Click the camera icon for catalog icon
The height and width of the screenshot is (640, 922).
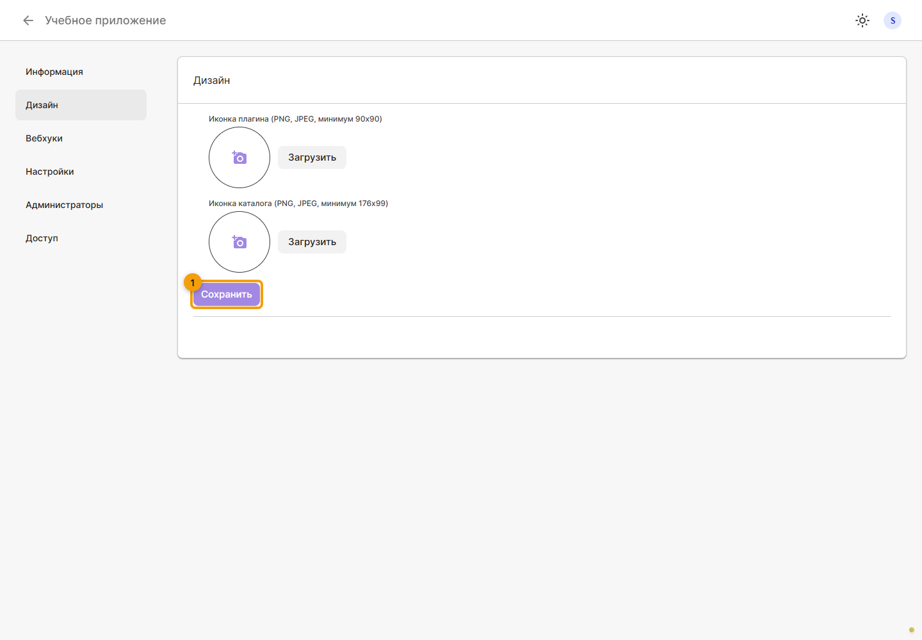pos(239,242)
